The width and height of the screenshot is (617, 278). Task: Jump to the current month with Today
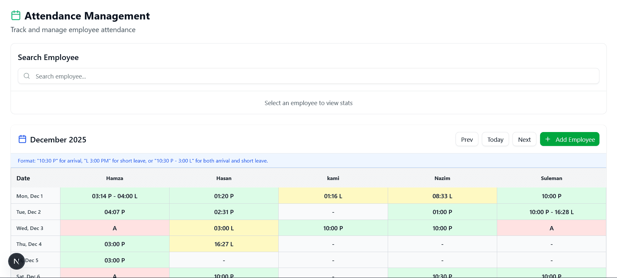(495, 139)
